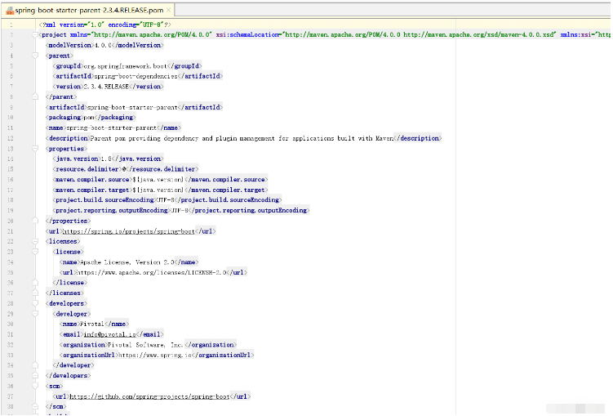This screenshot has width=613, height=416.
Task: Click Apache License, Version 2.0 name
Action: click(127, 262)
